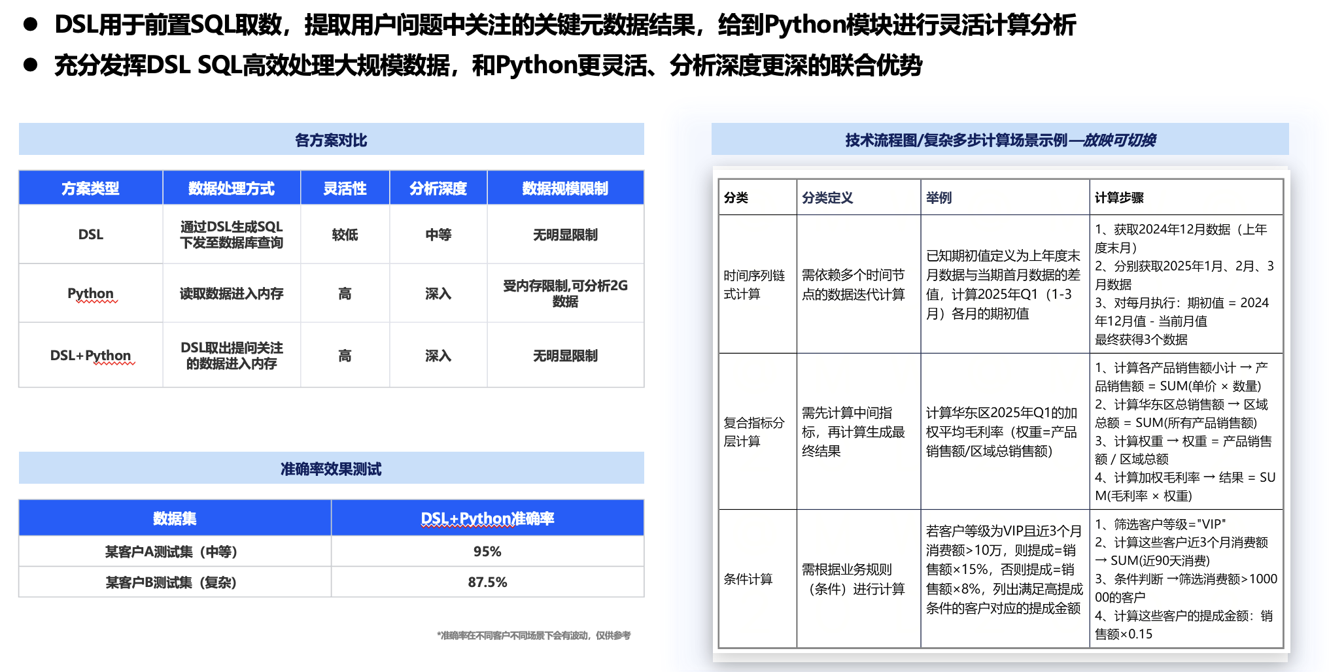The image size is (1329, 672).
Task: Click the "条件计算" category cell
Action: [757, 579]
